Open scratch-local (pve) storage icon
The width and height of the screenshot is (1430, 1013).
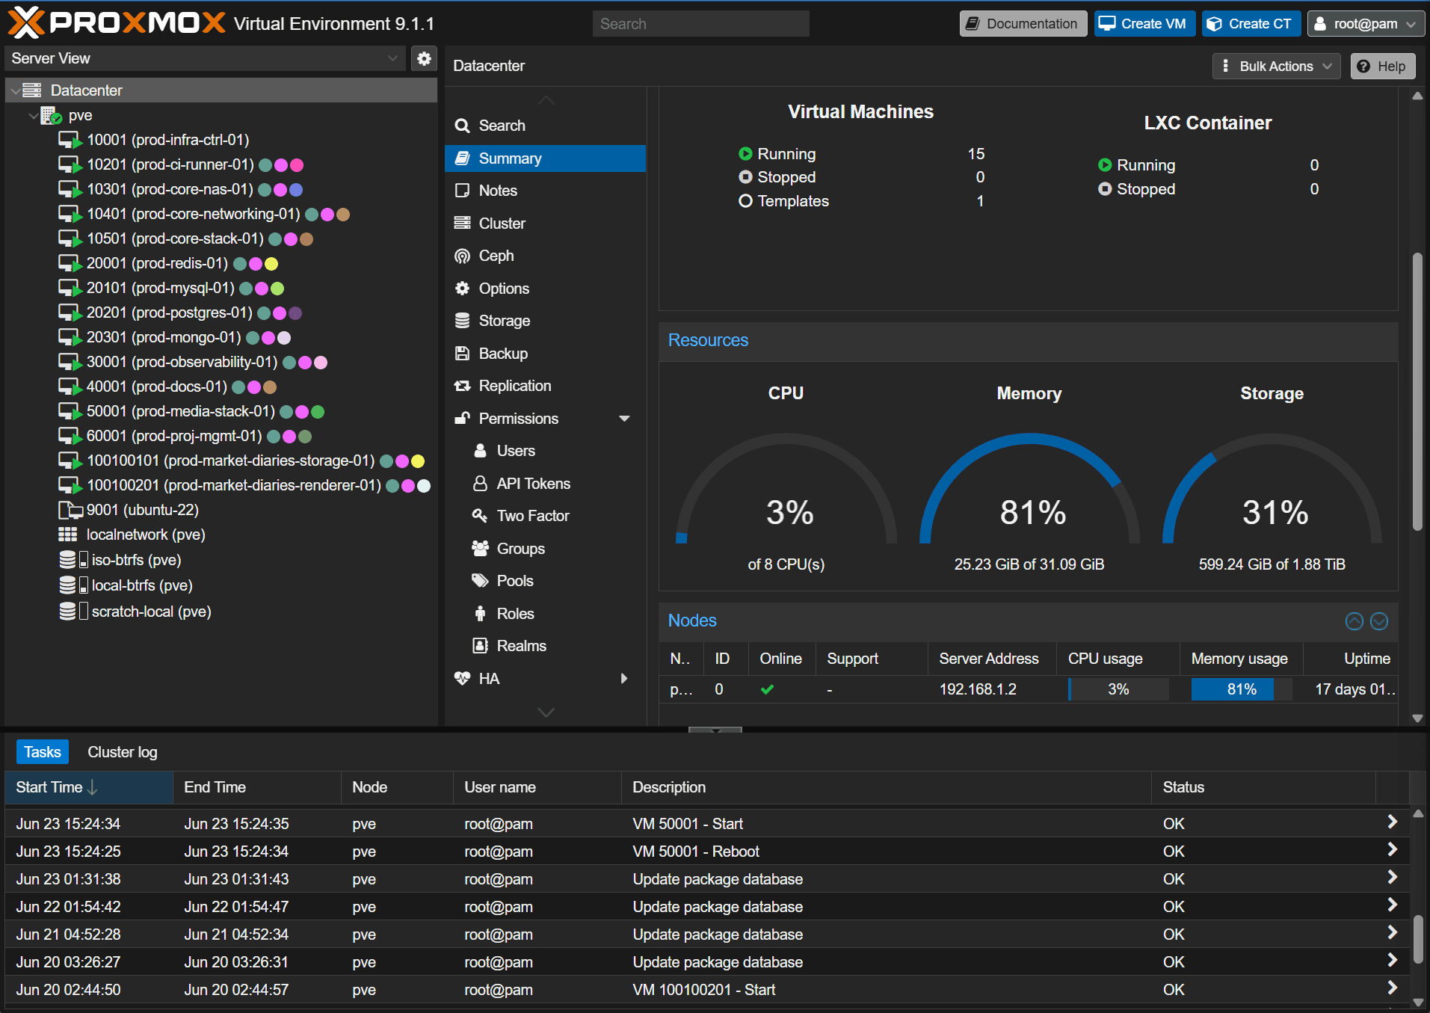73,612
